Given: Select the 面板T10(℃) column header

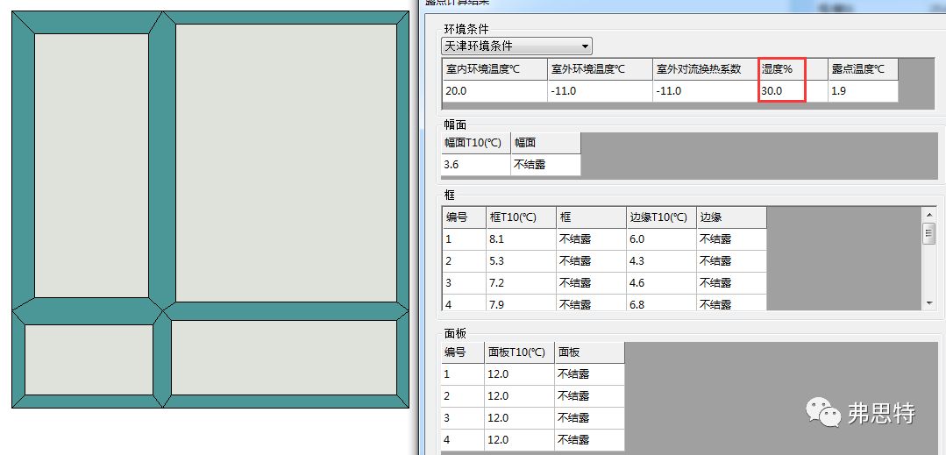Looking at the screenshot, I should (x=519, y=352).
